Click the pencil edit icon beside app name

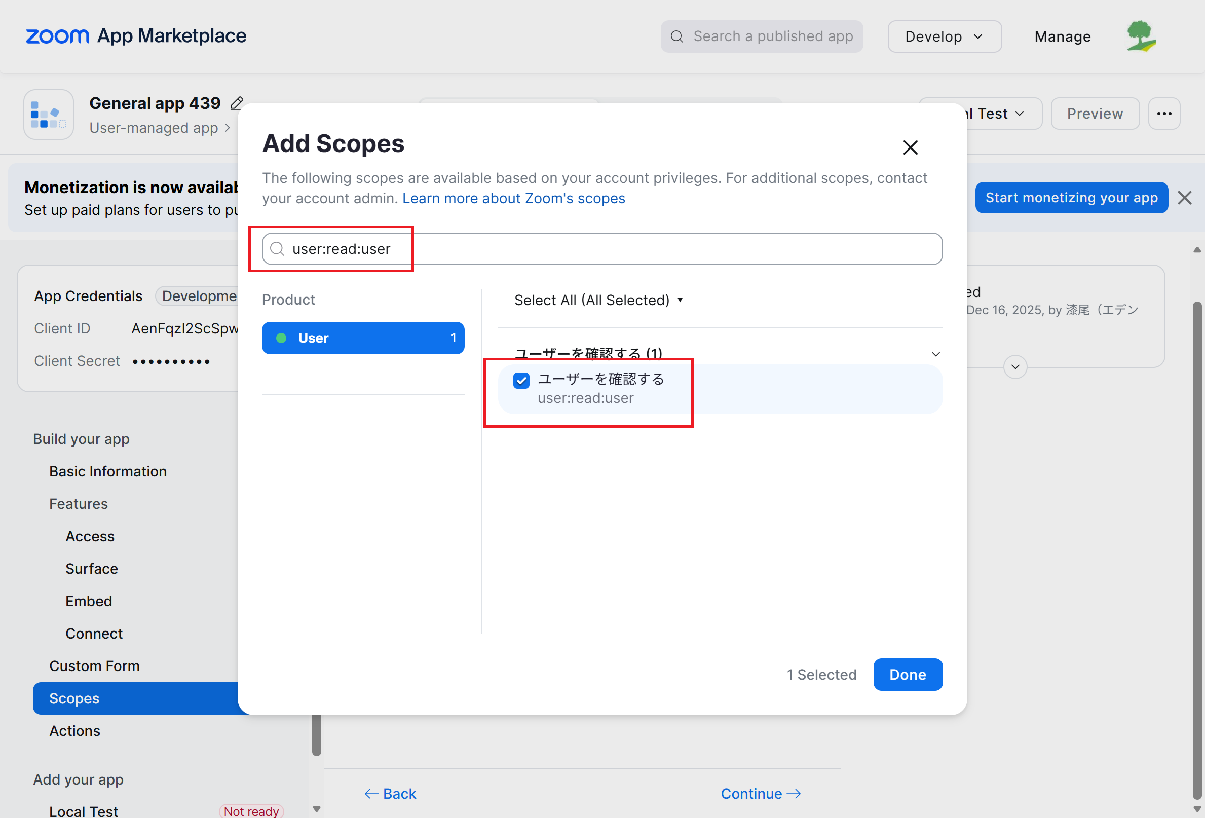[x=237, y=103]
